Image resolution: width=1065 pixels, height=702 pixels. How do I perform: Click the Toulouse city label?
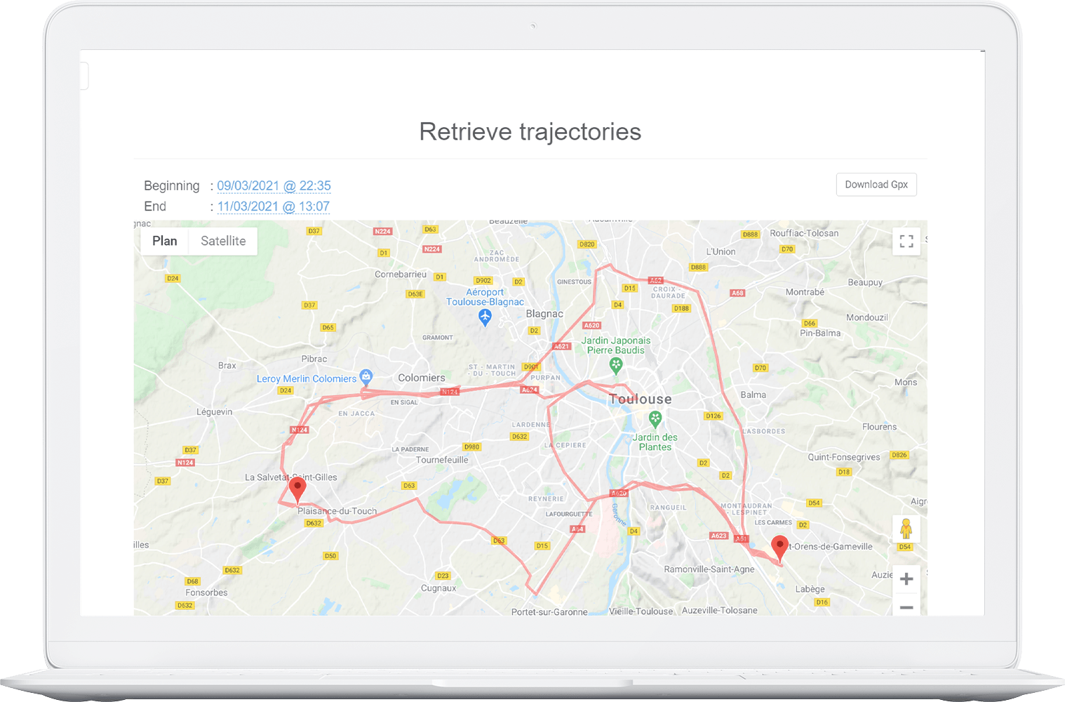641,399
